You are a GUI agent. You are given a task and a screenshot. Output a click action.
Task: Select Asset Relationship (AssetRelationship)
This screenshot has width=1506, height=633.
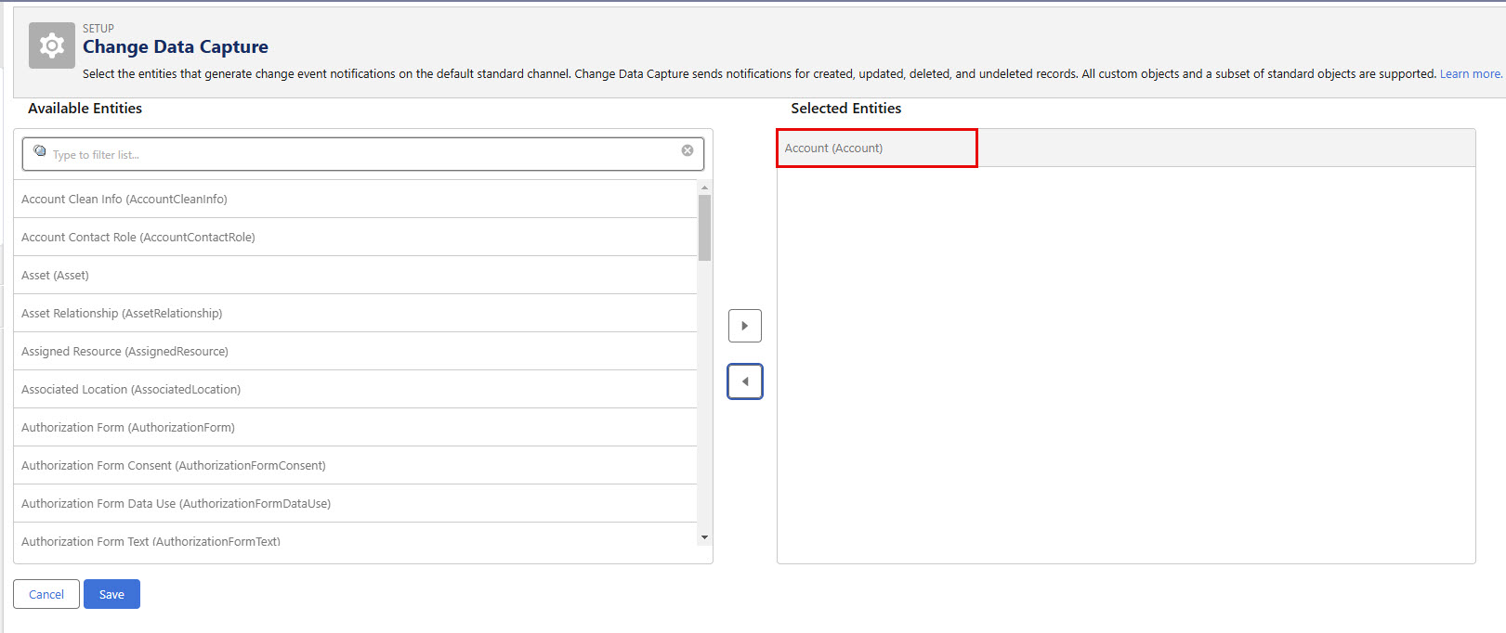click(355, 313)
